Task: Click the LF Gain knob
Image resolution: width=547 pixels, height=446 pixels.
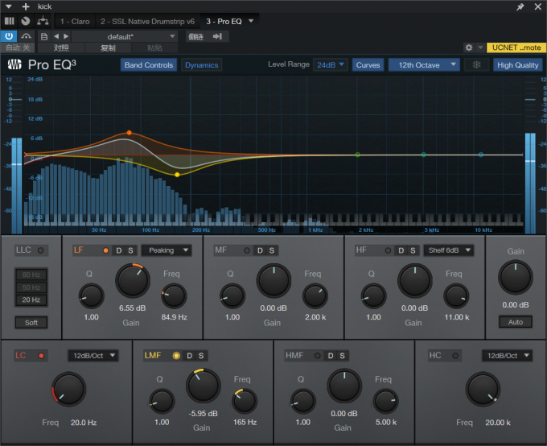Action: point(133,281)
